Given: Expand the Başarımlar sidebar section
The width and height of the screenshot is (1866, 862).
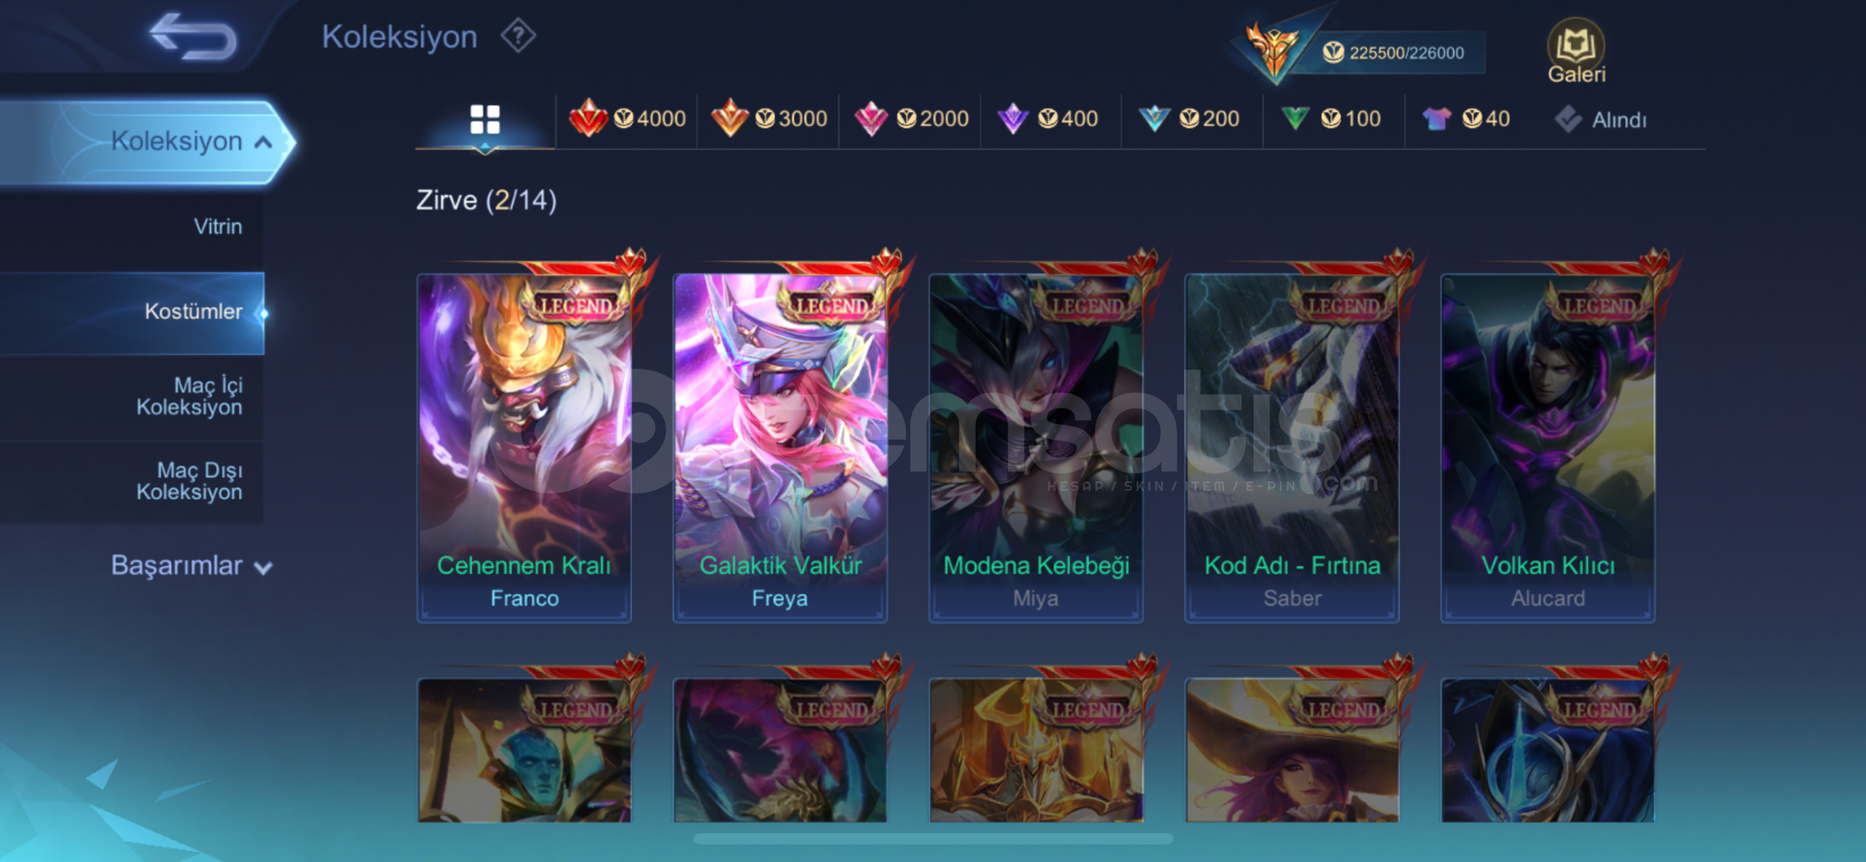Looking at the screenshot, I should pyautogui.click(x=192, y=565).
